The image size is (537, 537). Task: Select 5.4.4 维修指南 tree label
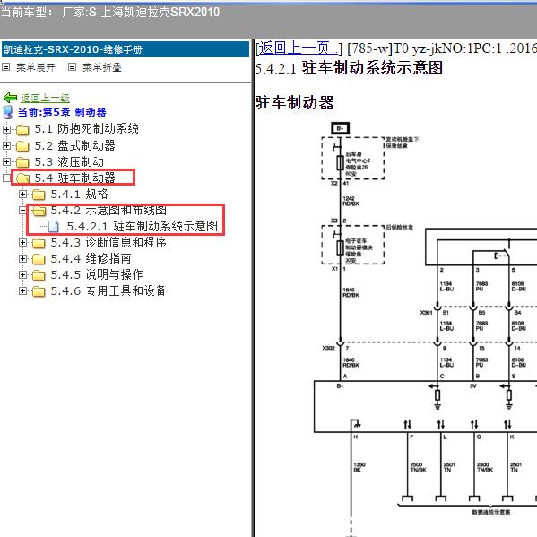pos(91,258)
